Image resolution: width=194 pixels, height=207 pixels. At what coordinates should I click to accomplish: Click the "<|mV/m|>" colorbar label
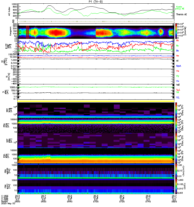click(184, 171)
